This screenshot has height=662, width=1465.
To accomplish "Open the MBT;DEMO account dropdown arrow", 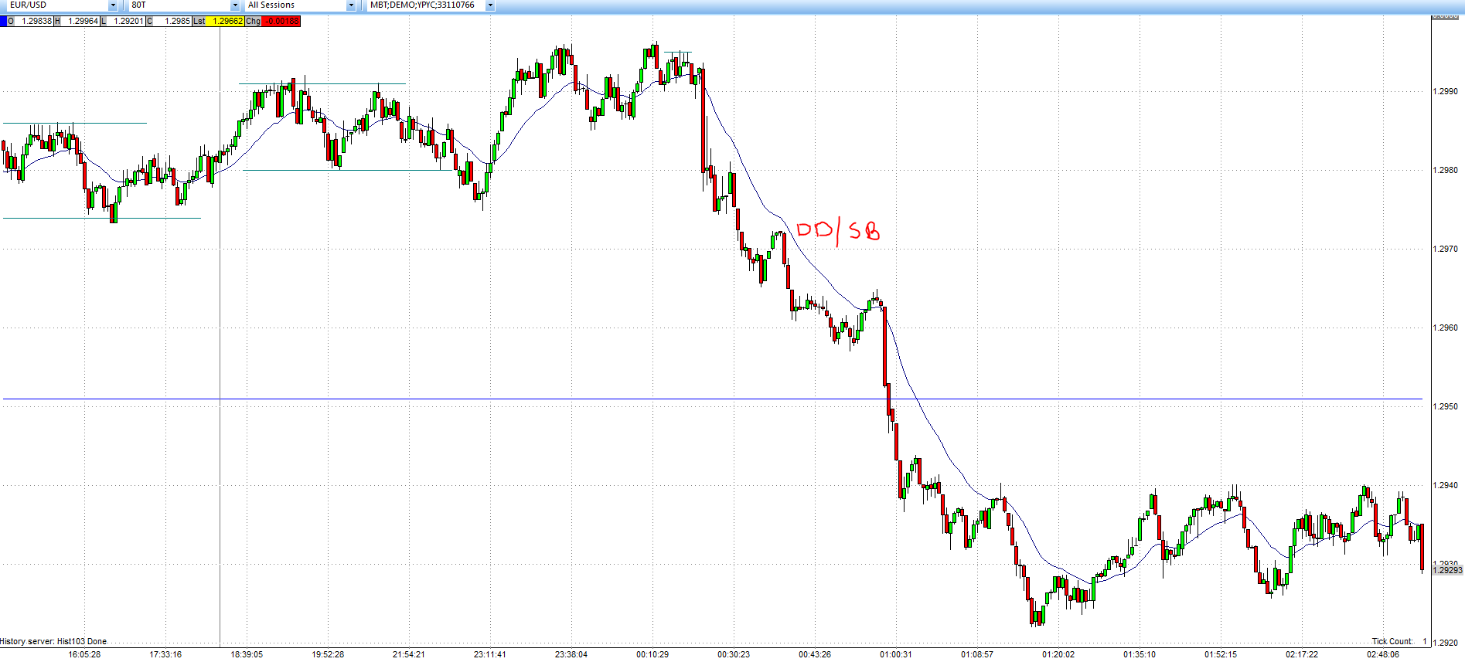I will pos(490,5).
